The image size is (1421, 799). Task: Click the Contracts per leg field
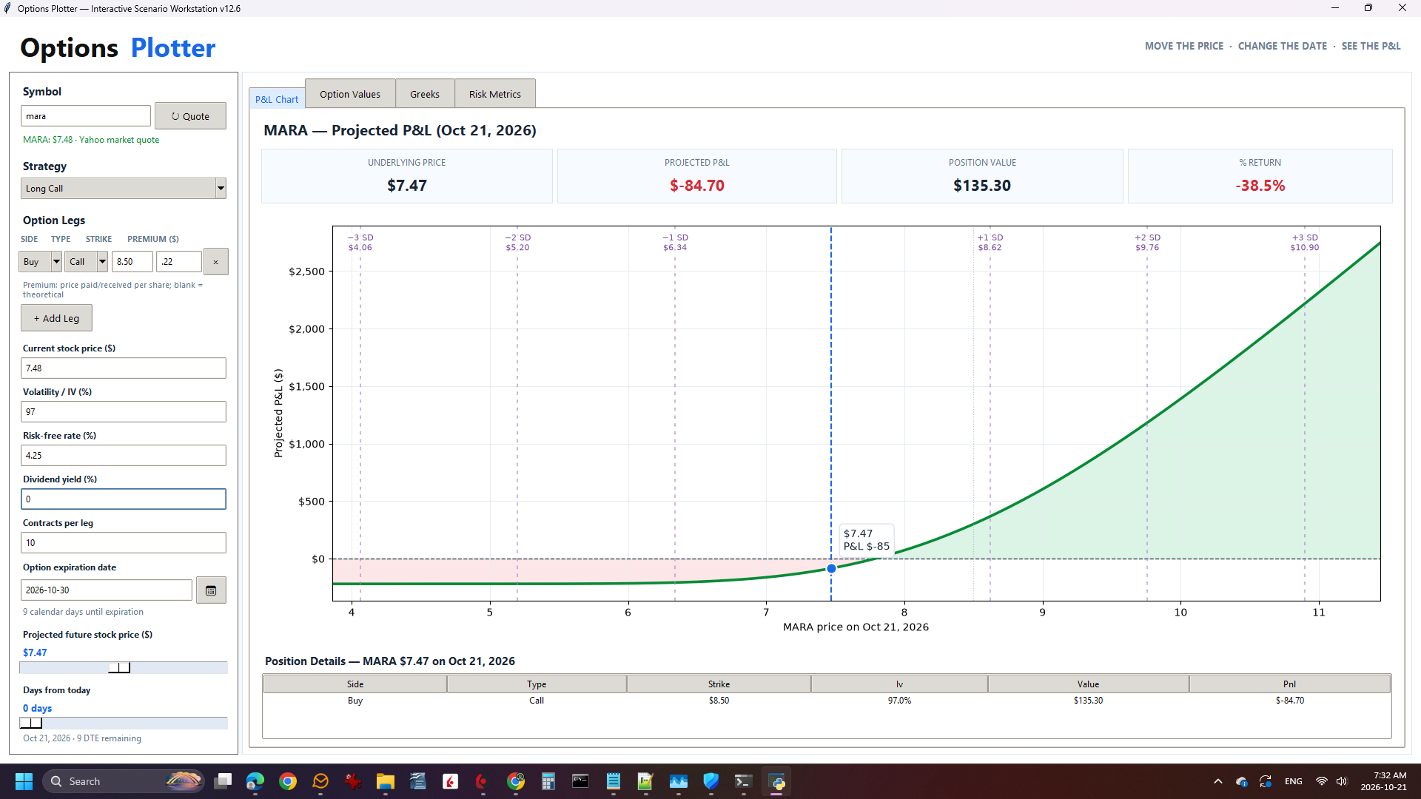click(x=123, y=543)
